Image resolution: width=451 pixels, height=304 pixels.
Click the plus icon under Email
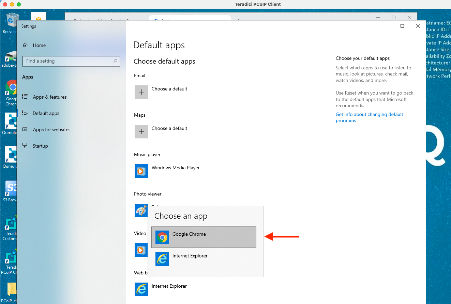coord(141,92)
